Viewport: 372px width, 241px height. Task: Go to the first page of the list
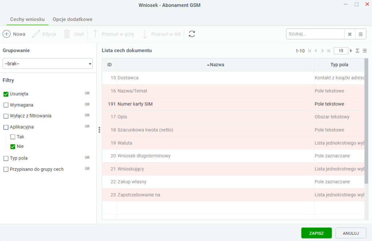[x=310, y=51]
